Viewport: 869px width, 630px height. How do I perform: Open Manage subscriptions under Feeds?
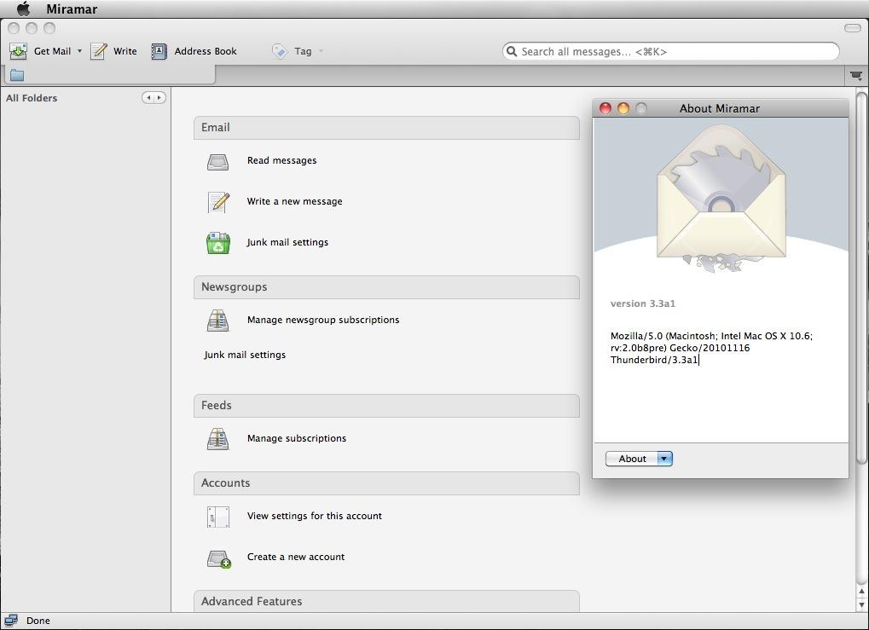tap(297, 438)
